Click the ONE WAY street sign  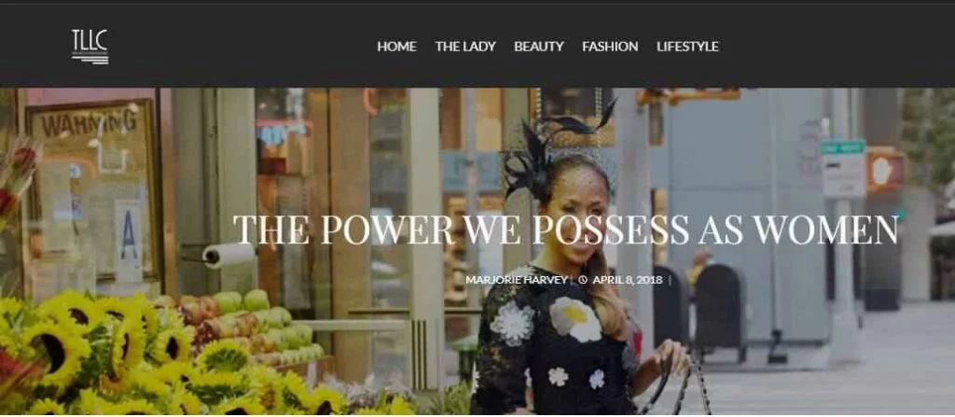[x=843, y=147]
